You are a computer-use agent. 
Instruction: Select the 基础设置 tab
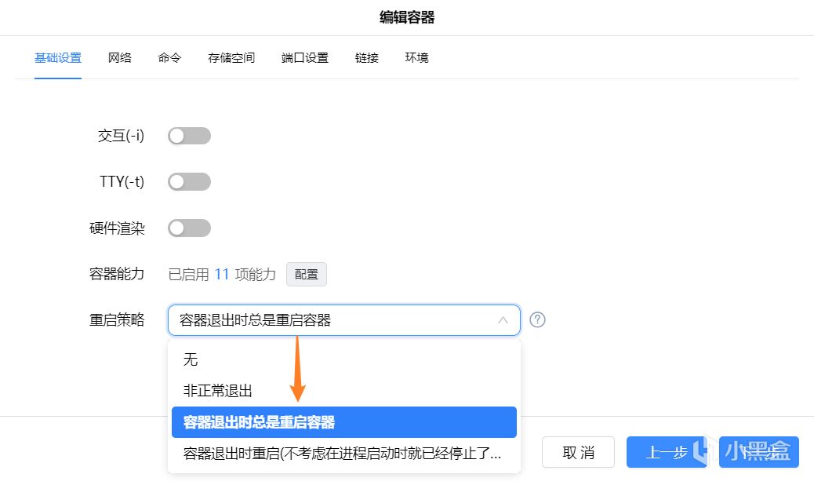[58, 58]
